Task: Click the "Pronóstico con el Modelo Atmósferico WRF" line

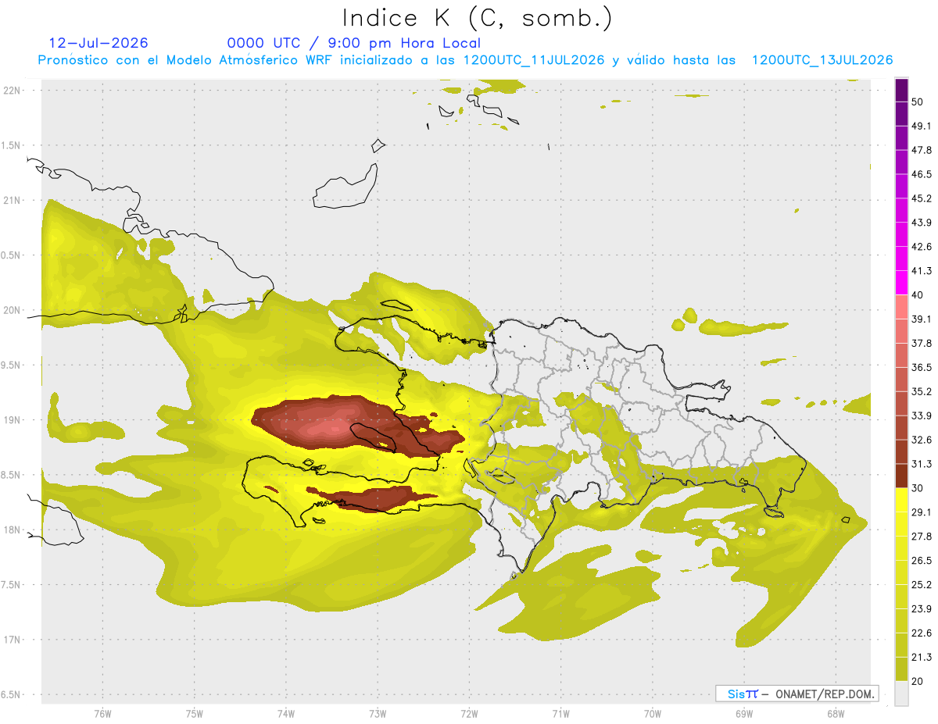Action: (465, 60)
